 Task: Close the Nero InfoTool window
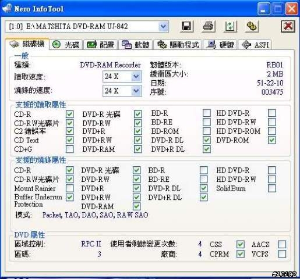(x=291, y=9)
